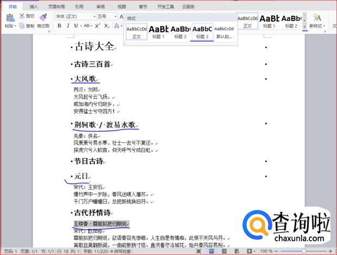This screenshot has height=255, width=337.
Task: Click the zoom slider handle
Action: tap(303, 251)
